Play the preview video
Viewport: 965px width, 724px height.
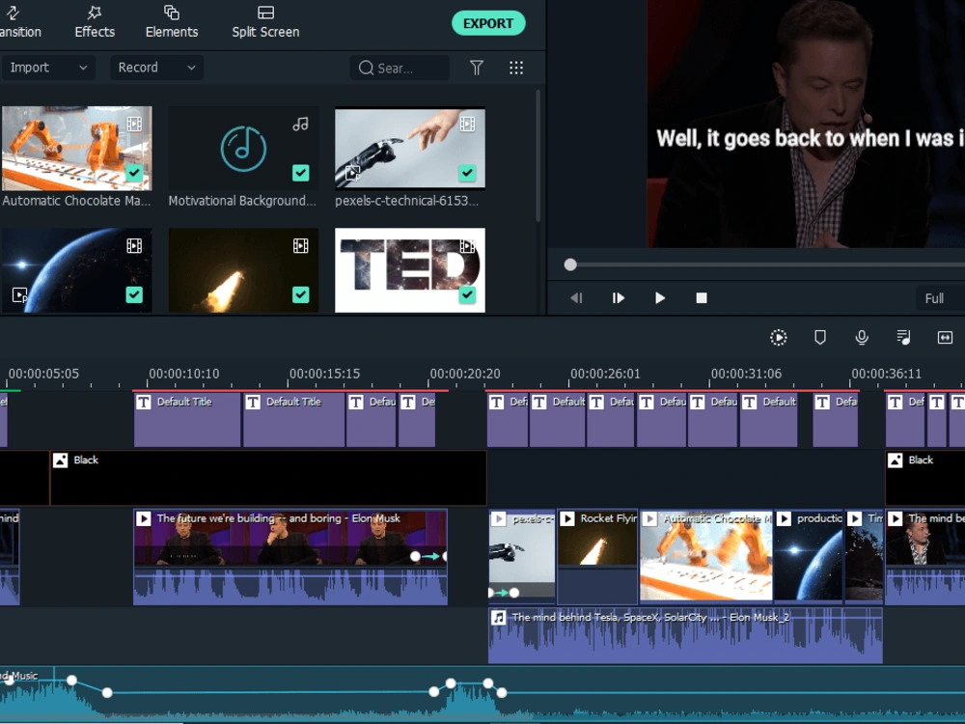660,298
